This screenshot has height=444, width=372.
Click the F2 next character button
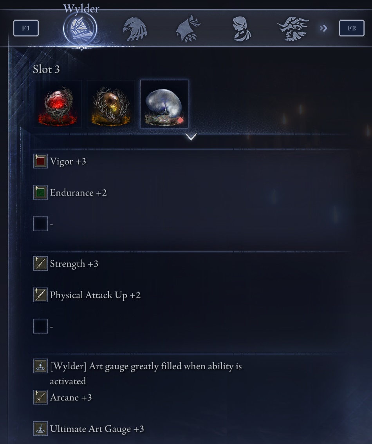352,28
